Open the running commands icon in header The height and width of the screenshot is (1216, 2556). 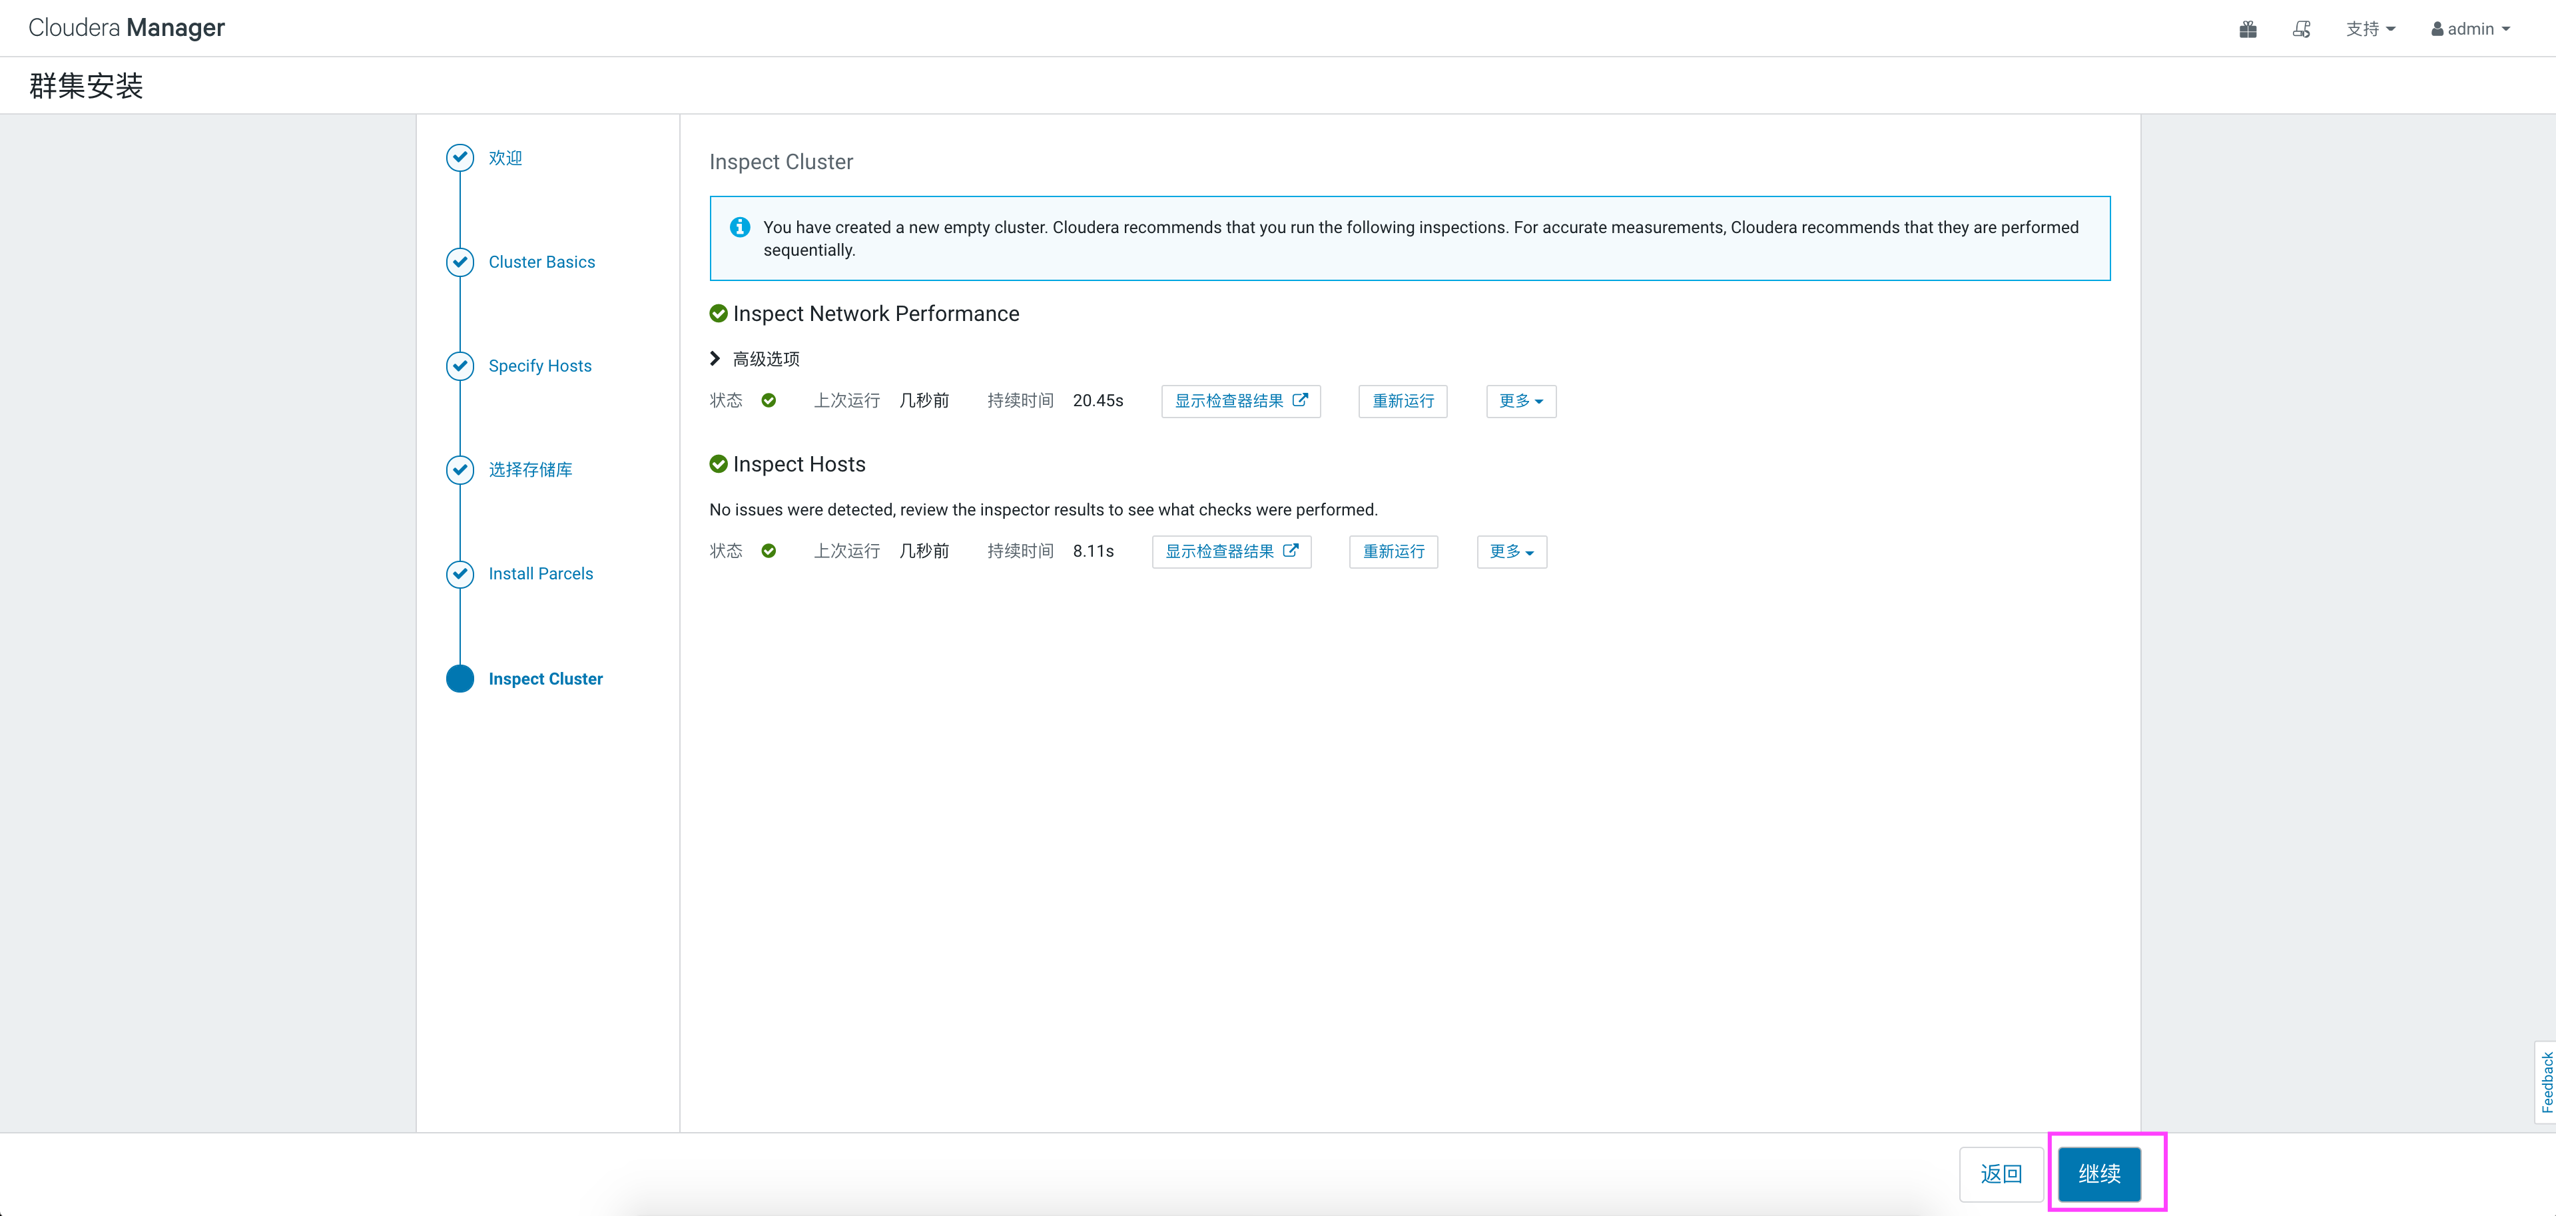tap(2302, 30)
